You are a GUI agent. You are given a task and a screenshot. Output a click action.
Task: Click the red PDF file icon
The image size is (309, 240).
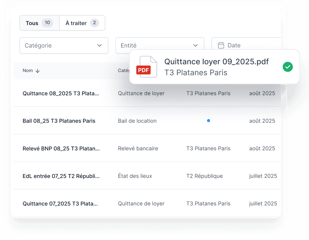[147, 67]
